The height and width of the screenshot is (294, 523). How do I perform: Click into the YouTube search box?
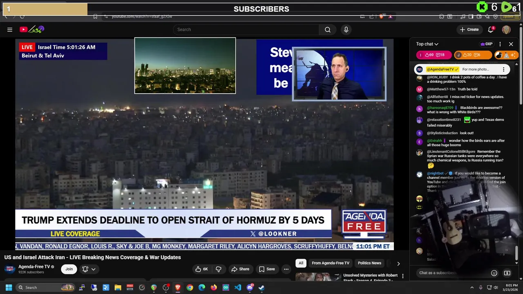(246, 29)
